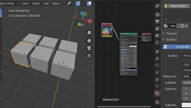Screen dimensions: 191x108
Task: Expand the material slot options triangle
Action: [166, 19]
